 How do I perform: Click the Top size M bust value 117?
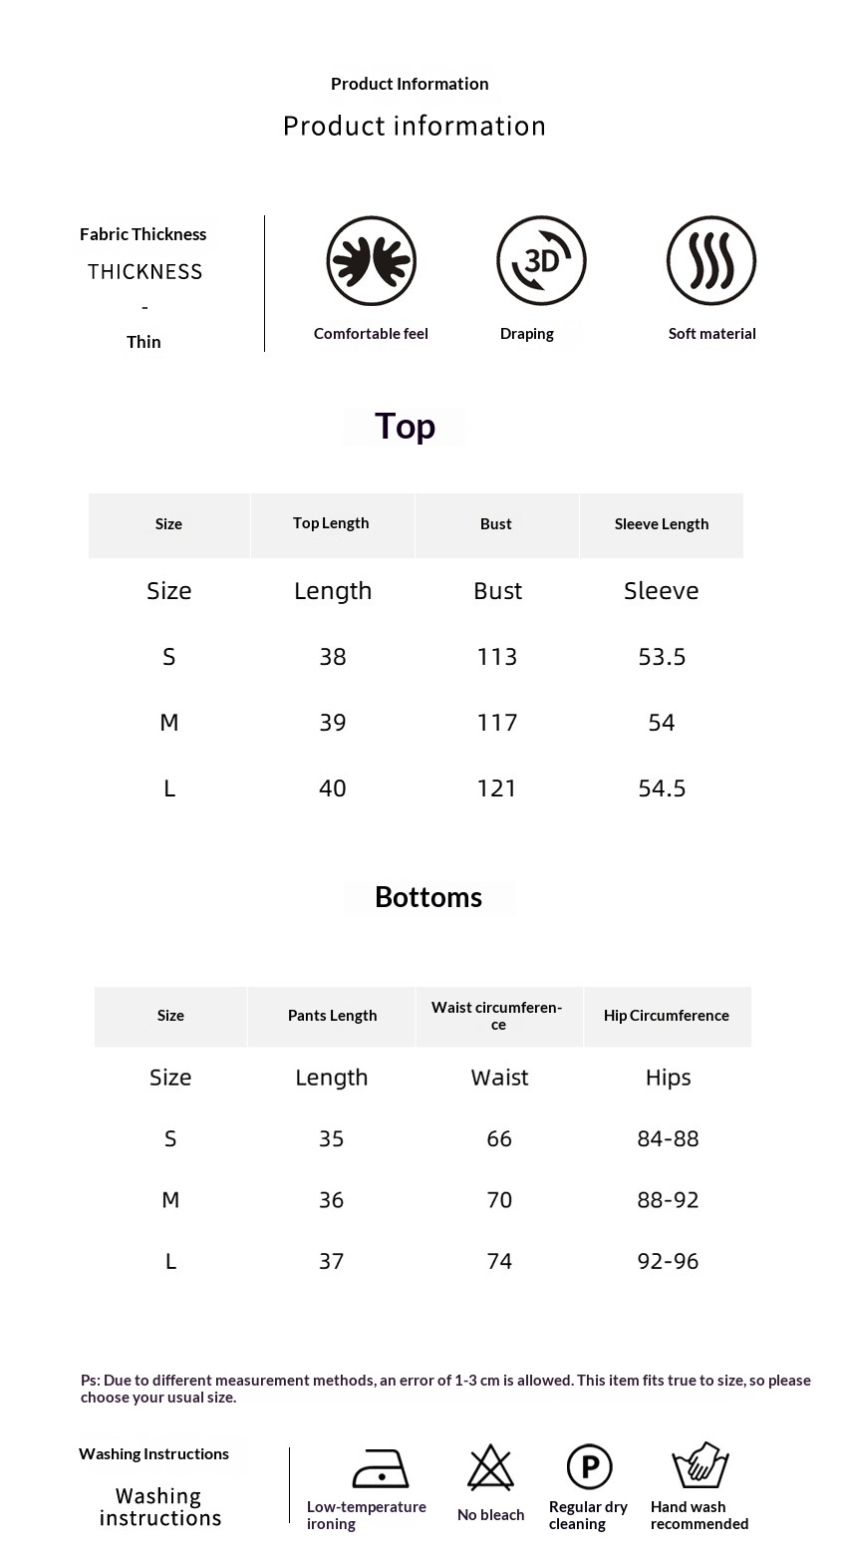click(497, 723)
